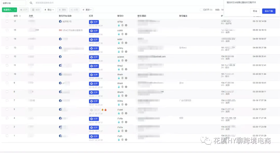
Task: Open the 全部分组 group dropdown
Action: (14, 3)
